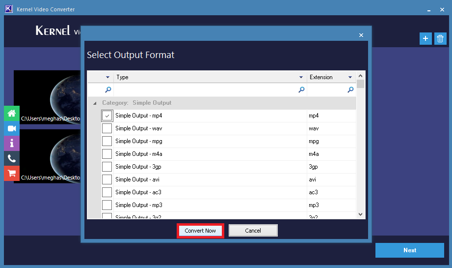Open the phone contact sidebar icon

tap(12, 158)
